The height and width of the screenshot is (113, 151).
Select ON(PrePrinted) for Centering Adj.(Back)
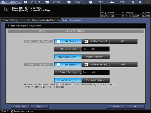96,65
